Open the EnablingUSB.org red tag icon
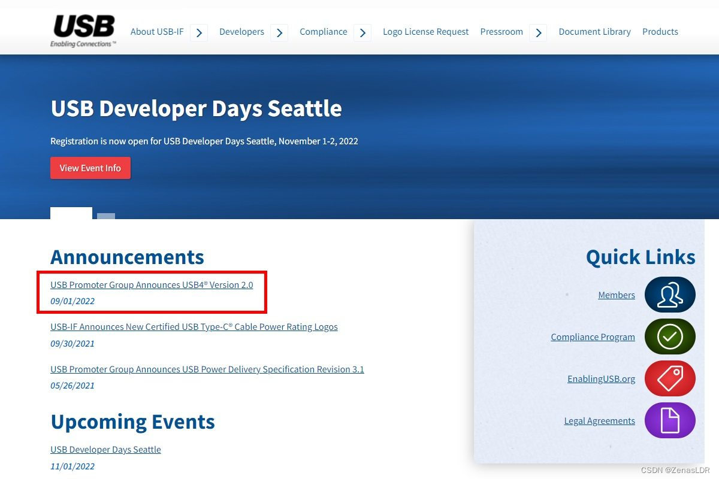Screen dimensions: 719x479 point(670,378)
